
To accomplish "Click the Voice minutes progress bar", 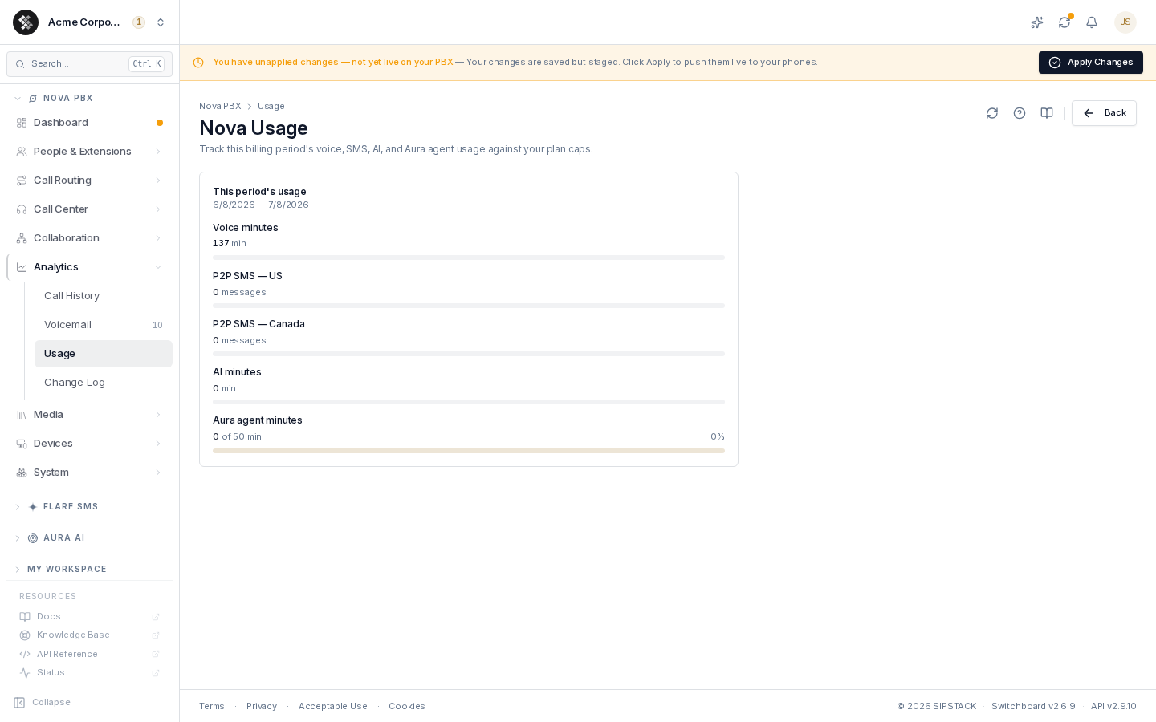I will [x=469, y=258].
